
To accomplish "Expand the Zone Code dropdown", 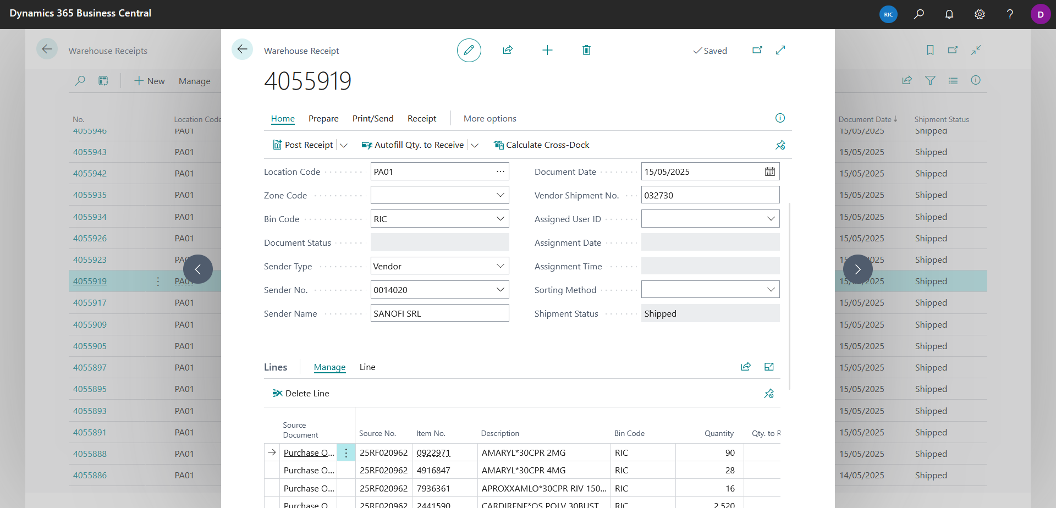I will [x=500, y=195].
